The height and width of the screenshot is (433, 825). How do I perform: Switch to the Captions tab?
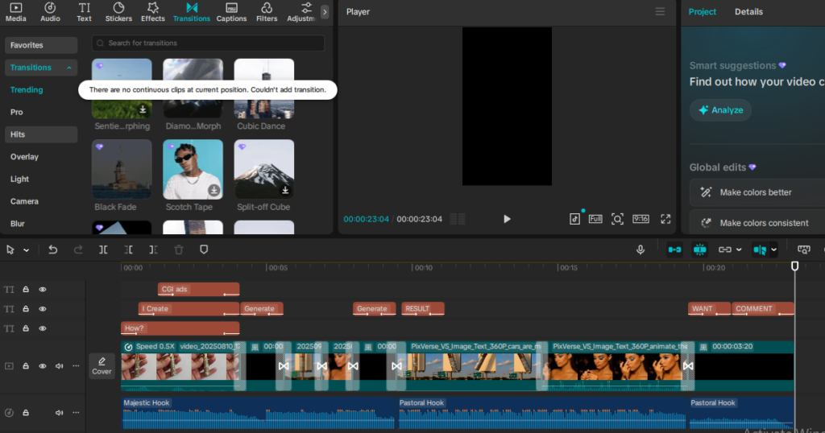coord(231,12)
